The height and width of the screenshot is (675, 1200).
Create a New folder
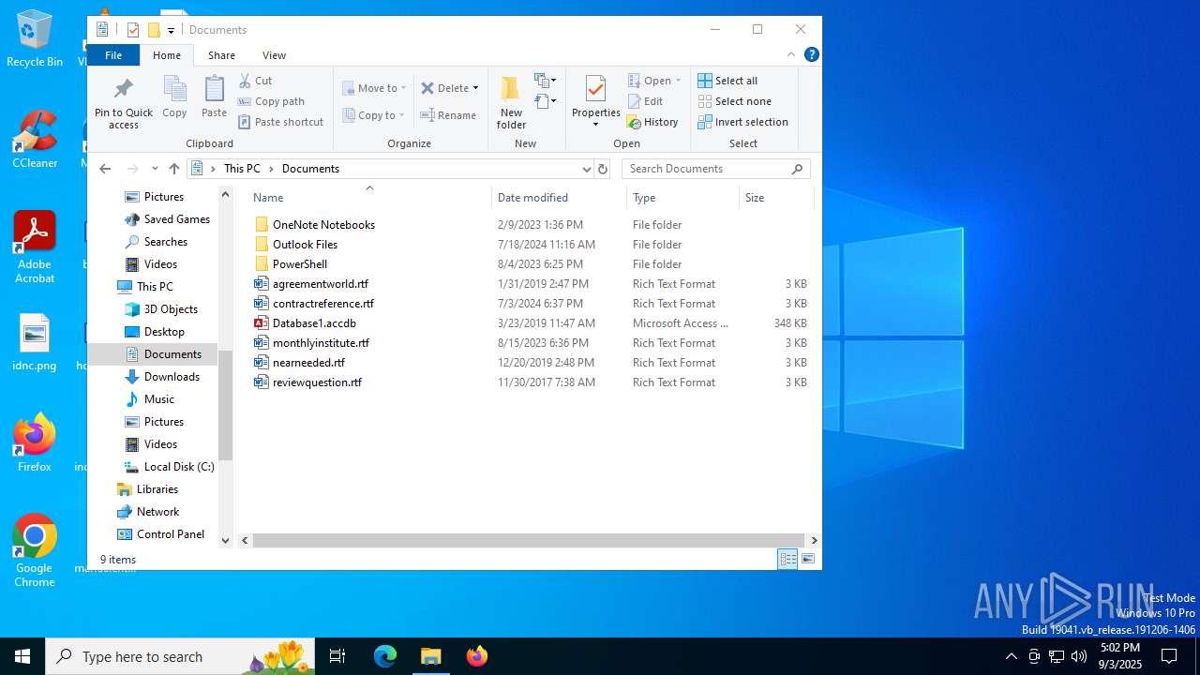pos(511,102)
